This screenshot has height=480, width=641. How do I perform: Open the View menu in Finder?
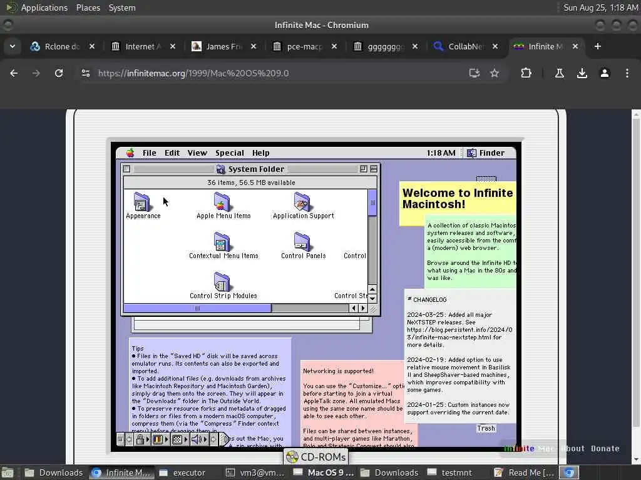click(197, 152)
